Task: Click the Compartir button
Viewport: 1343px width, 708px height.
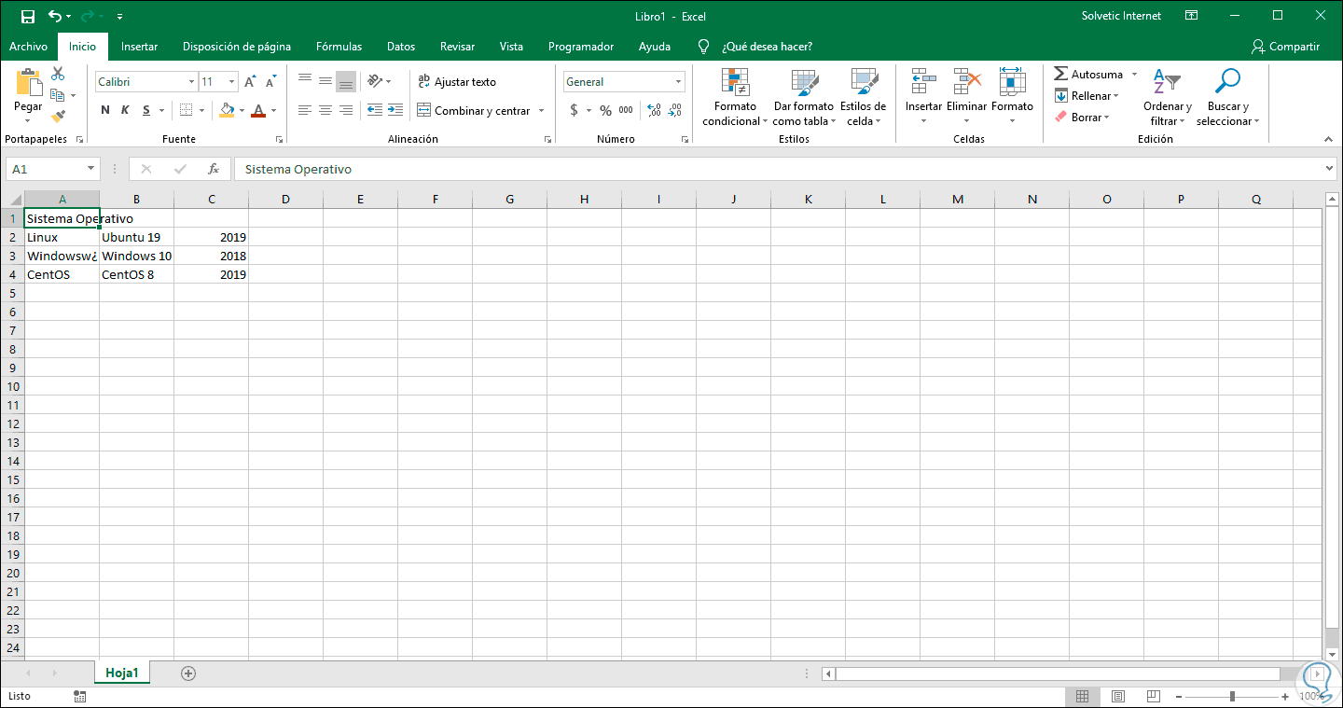Action: [x=1286, y=47]
